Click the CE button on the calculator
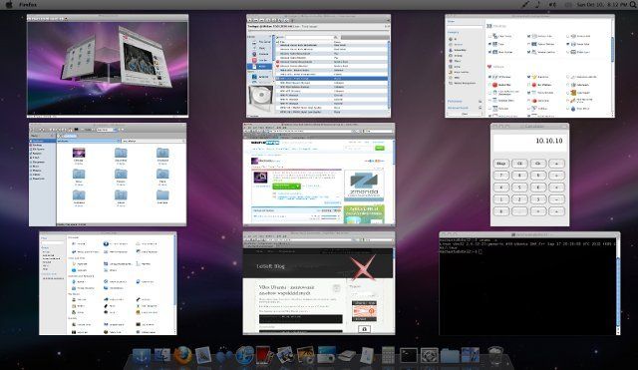This screenshot has height=370, width=638. [x=519, y=164]
